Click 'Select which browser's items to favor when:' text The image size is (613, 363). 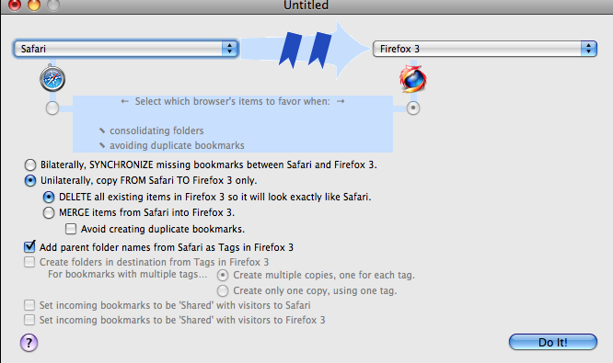[232, 101]
